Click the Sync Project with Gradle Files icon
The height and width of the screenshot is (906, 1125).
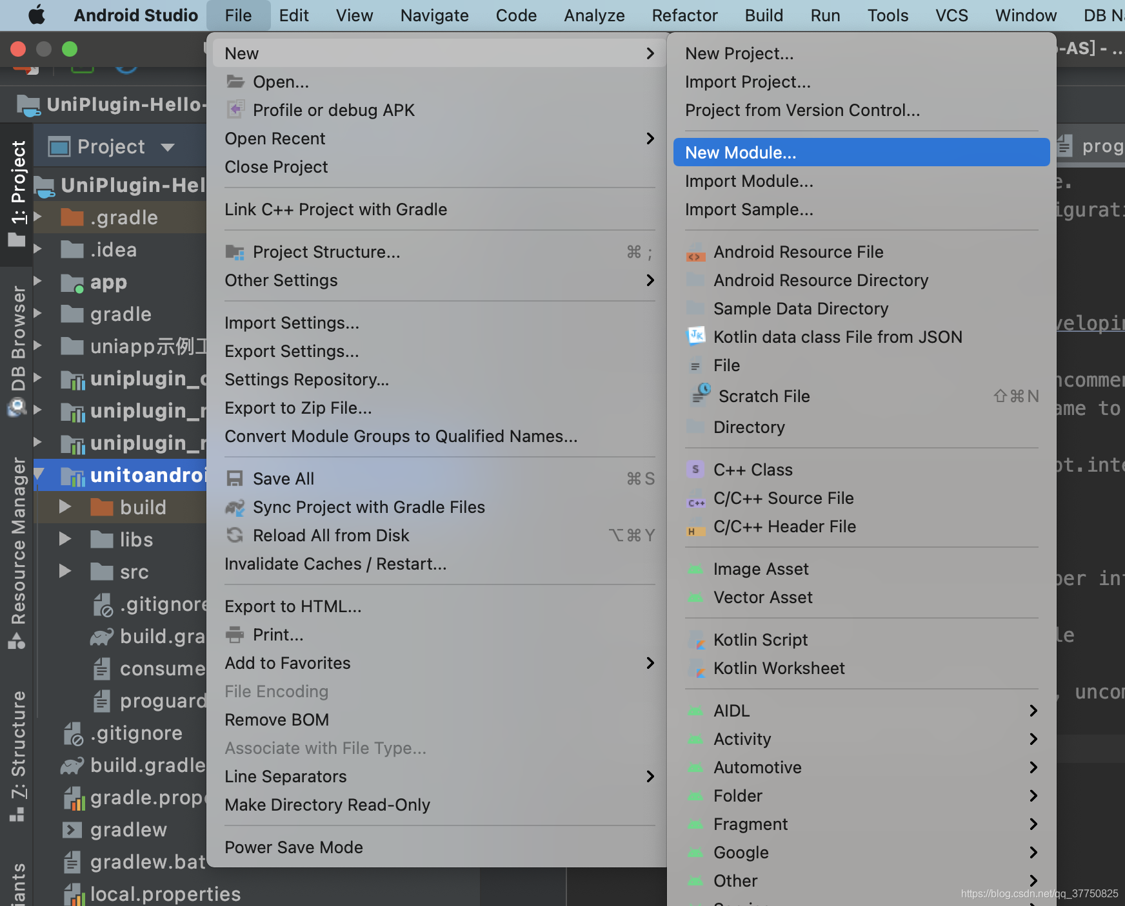click(x=235, y=507)
